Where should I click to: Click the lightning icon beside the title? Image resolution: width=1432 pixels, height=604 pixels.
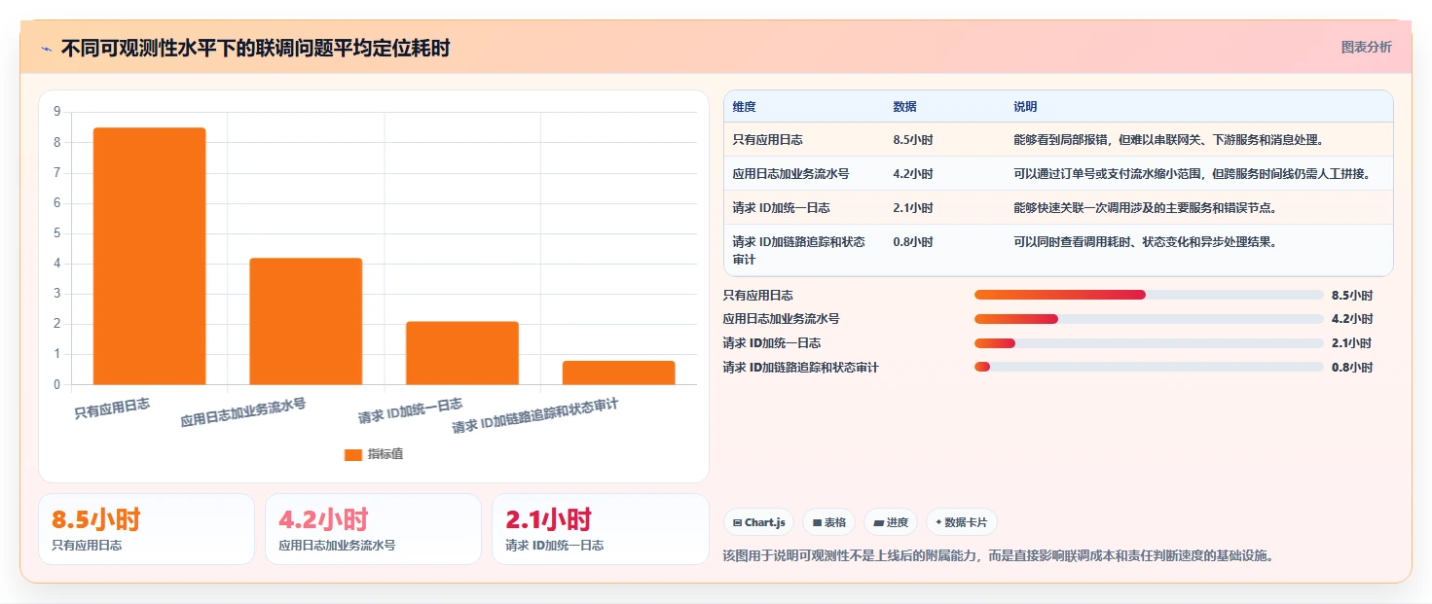tap(46, 49)
